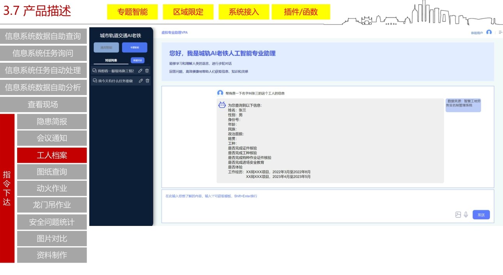Open the hamburger menu icon at top right
The width and height of the screenshot is (503, 275).
(500, 32)
